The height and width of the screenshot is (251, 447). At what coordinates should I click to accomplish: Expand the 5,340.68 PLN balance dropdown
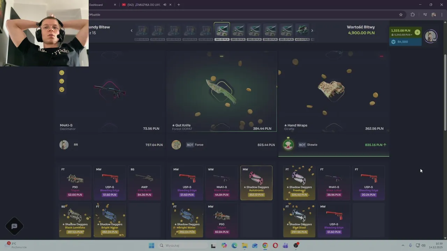pyautogui.click(x=402, y=35)
